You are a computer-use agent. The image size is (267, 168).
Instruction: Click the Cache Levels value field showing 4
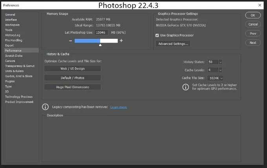(x=213, y=70)
